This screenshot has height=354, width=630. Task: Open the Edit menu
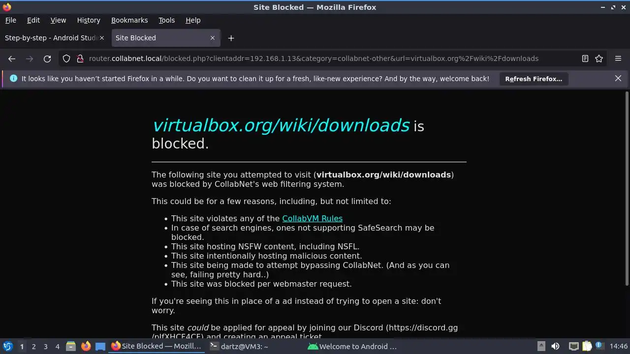pos(33,20)
